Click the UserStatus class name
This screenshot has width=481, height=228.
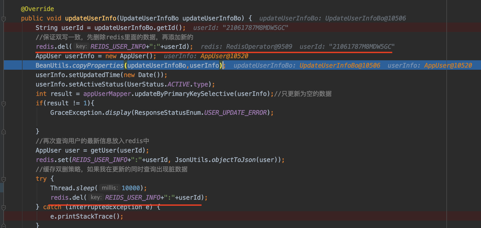146,84
